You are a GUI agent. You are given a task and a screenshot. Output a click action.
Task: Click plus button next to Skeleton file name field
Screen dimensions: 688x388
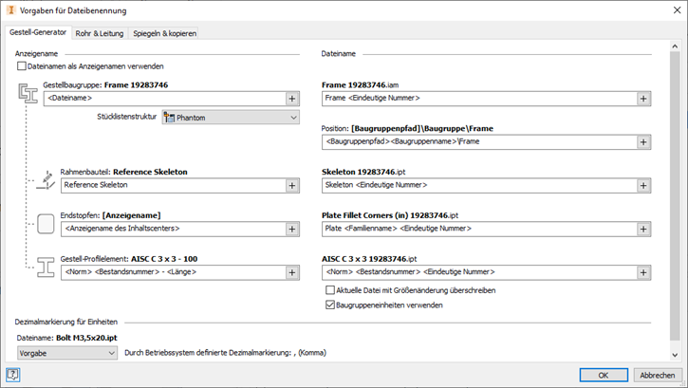click(x=643, y=185)
